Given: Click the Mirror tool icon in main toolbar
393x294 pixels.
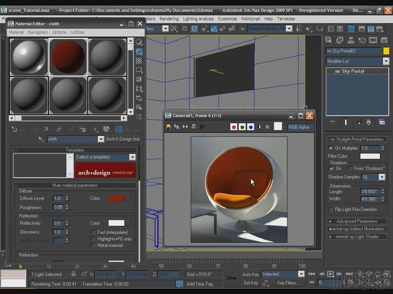Looking at the screenshot, I should [299, 29].
